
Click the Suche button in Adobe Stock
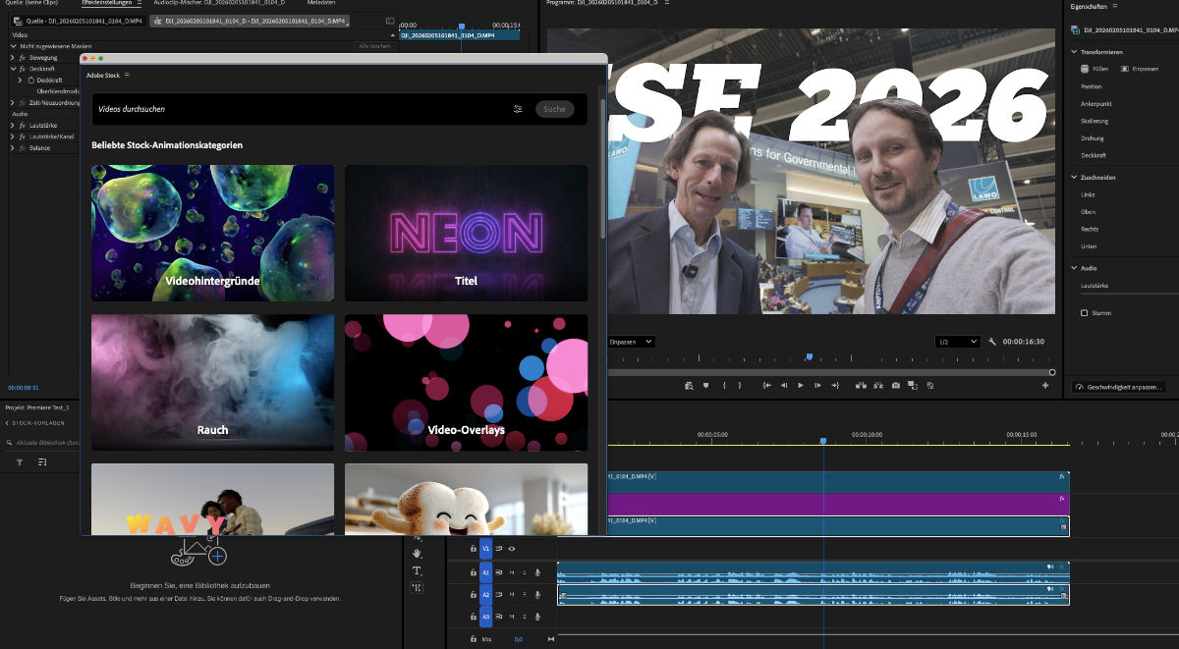(x=555, y=109)
